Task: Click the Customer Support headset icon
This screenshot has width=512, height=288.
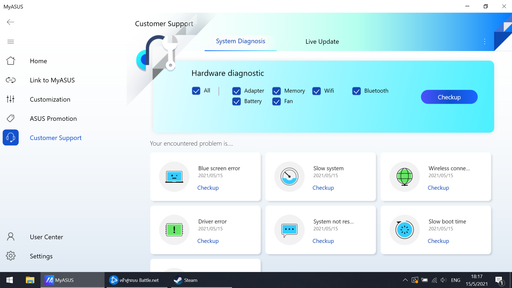Action: pyautogui.click(x=11, y=138)
